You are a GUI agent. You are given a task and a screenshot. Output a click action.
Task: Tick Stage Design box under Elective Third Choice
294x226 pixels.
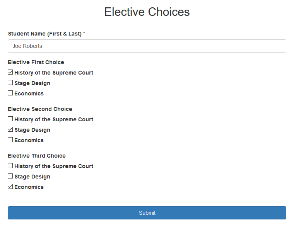[x=10, y=176]
